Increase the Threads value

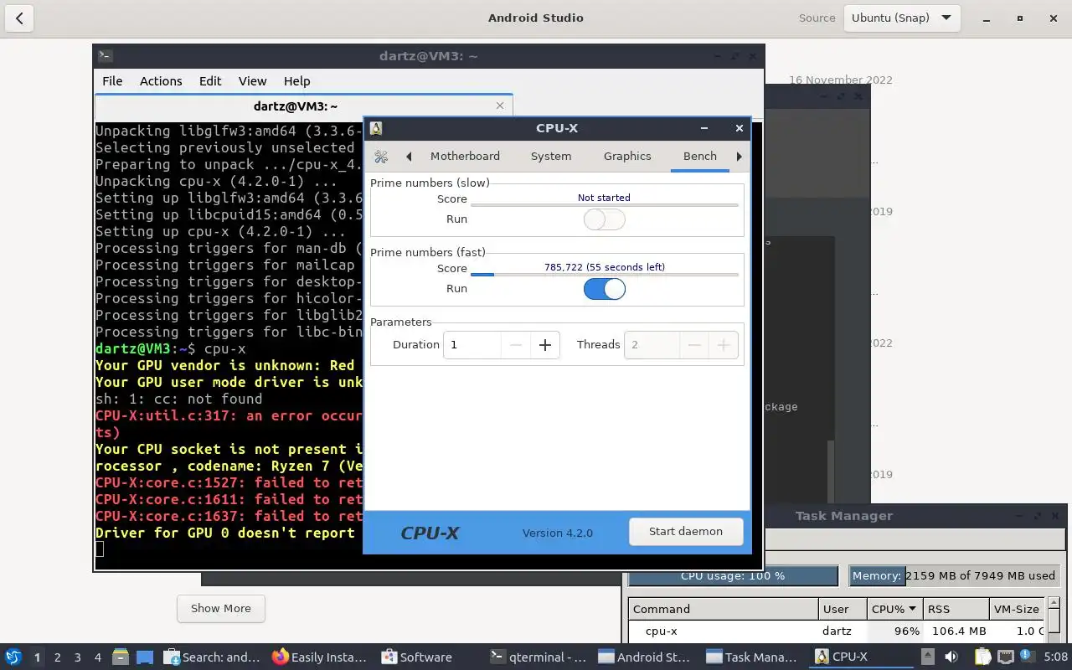coord(724,345)
